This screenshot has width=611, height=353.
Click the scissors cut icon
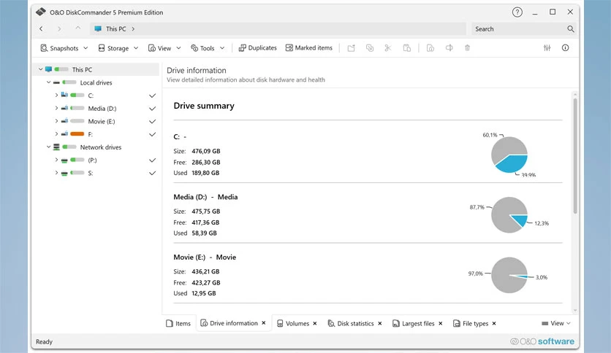[x=387, y=48]
